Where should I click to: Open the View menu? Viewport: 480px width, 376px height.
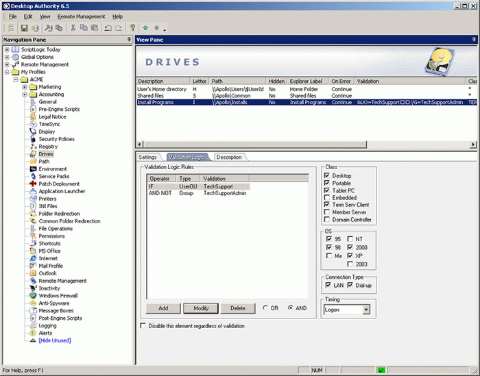point(45,16)
